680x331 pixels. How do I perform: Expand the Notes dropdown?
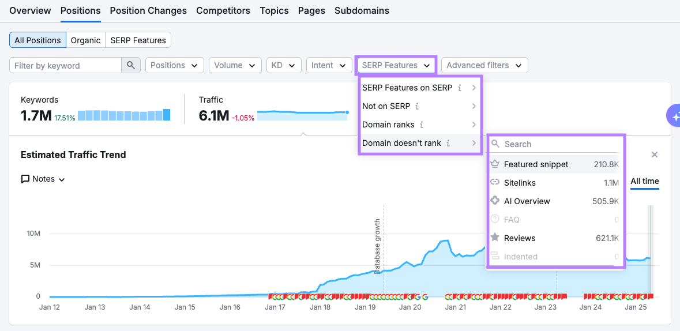click(43, 179)
